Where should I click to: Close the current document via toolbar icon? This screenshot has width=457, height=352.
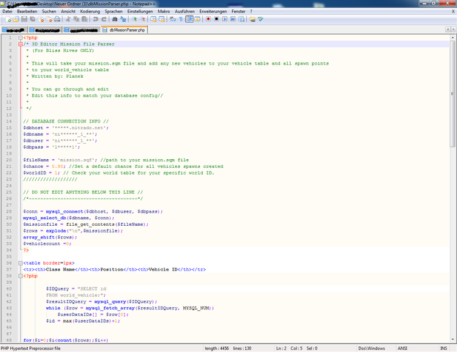41,19
